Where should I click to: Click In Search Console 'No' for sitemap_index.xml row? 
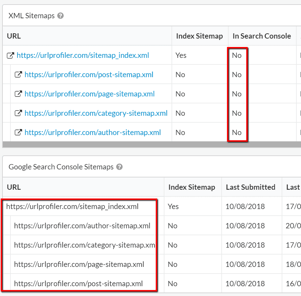(x=237, y=55)
